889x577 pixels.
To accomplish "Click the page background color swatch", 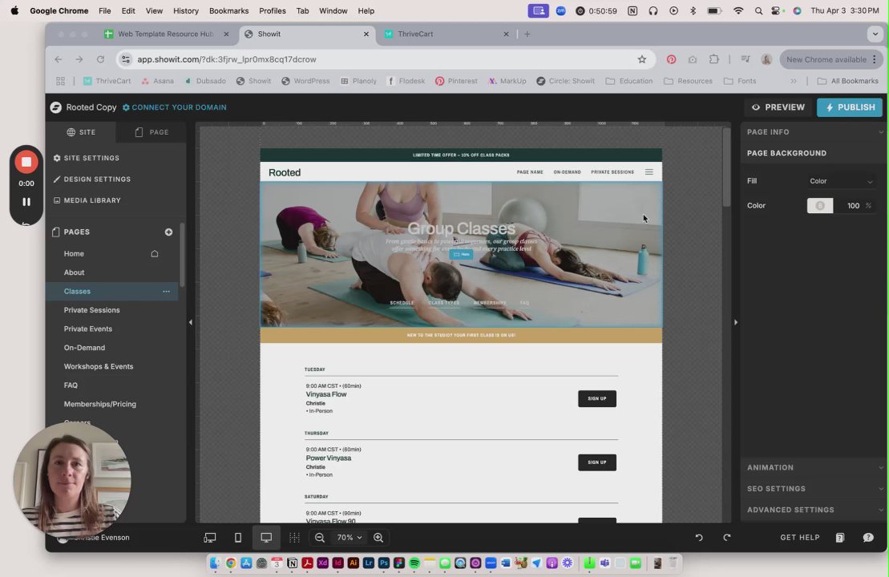I will pyautogui.click(x=820, y=206).
